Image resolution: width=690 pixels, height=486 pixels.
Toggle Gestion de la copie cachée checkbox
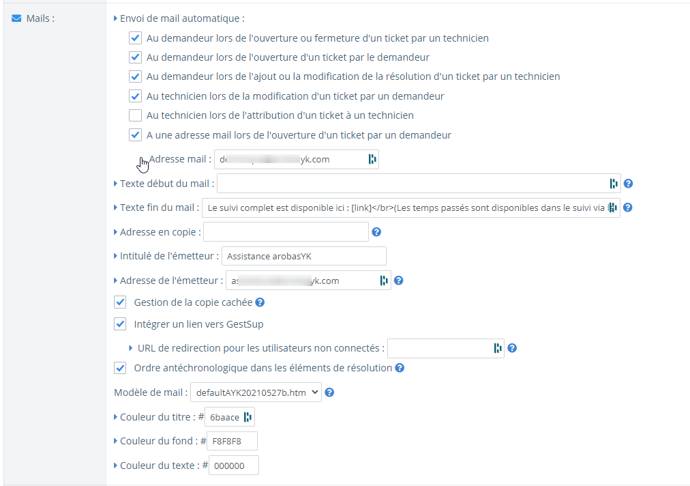121,302
